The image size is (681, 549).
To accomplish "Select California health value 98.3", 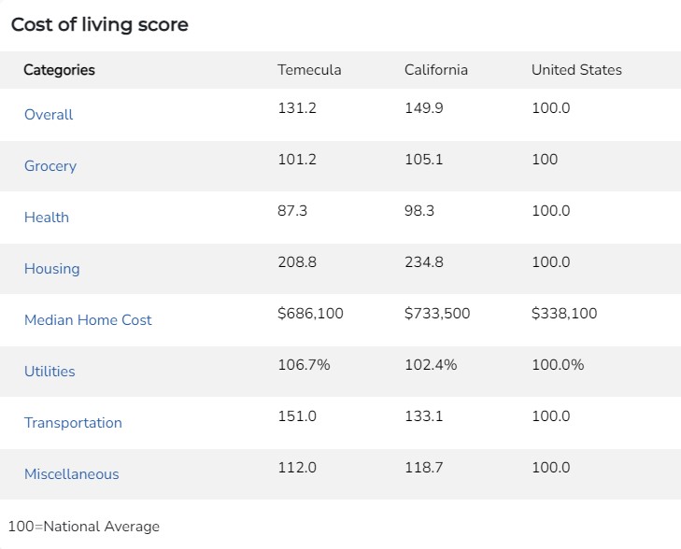I will [419, 210].
